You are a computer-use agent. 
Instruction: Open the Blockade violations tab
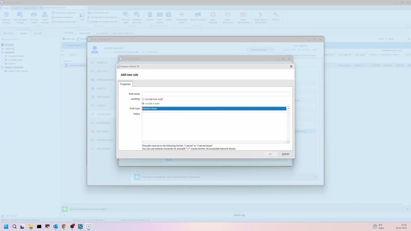[123, 33]
